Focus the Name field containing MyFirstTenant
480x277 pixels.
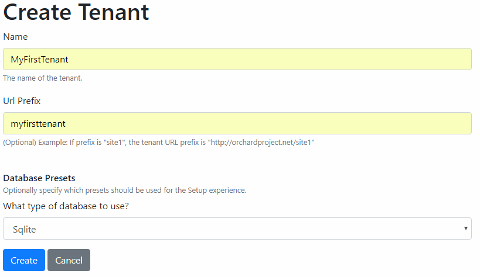click(237, 59)
